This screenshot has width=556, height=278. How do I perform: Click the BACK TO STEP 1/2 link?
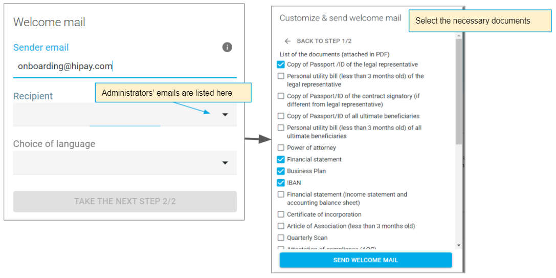point(324,41)
